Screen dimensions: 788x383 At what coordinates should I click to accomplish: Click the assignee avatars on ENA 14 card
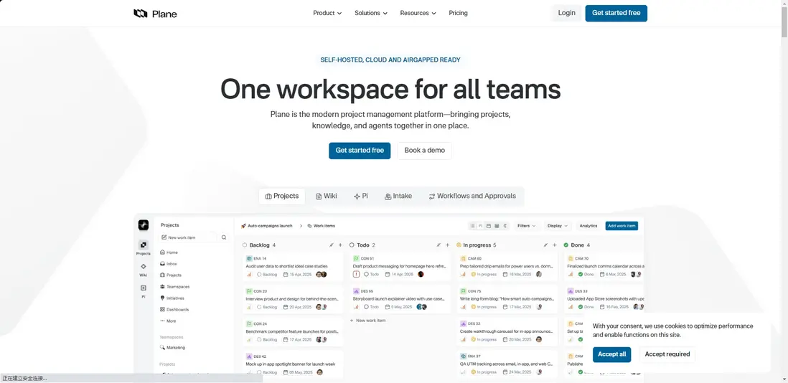coord(321,274)
